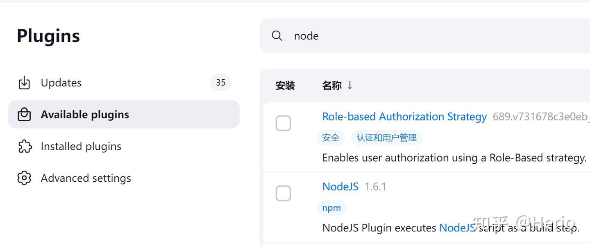Select Updates in the sidebar
590x247 pixels.
[x=61, y=82]
